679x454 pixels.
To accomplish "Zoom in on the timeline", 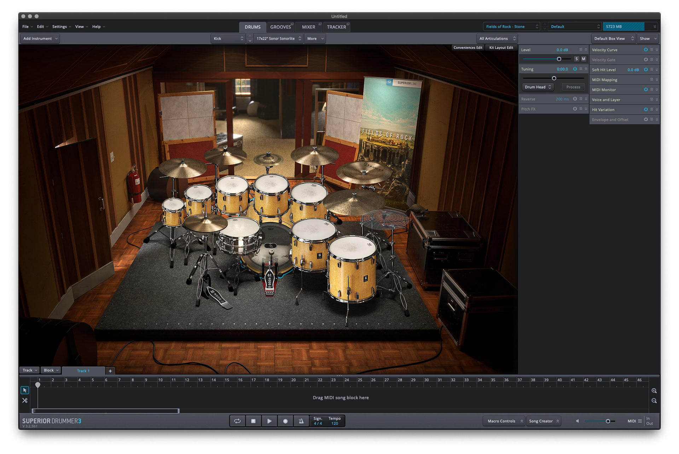I will pyautogui.click(x=654, y=390).
